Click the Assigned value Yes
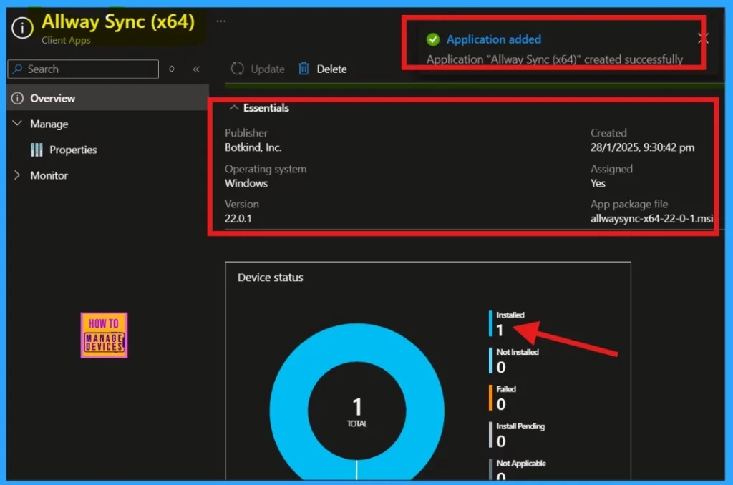 [x=598, y=183]
